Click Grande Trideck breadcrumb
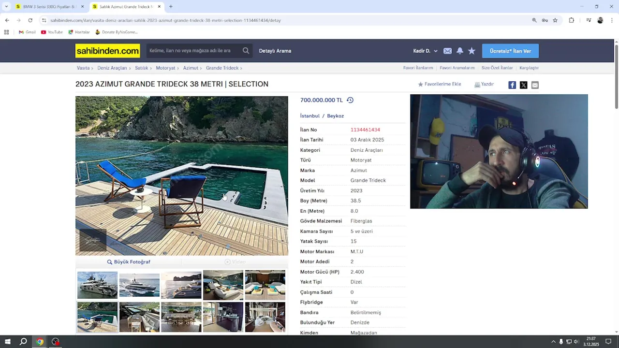 click(222, 68)
